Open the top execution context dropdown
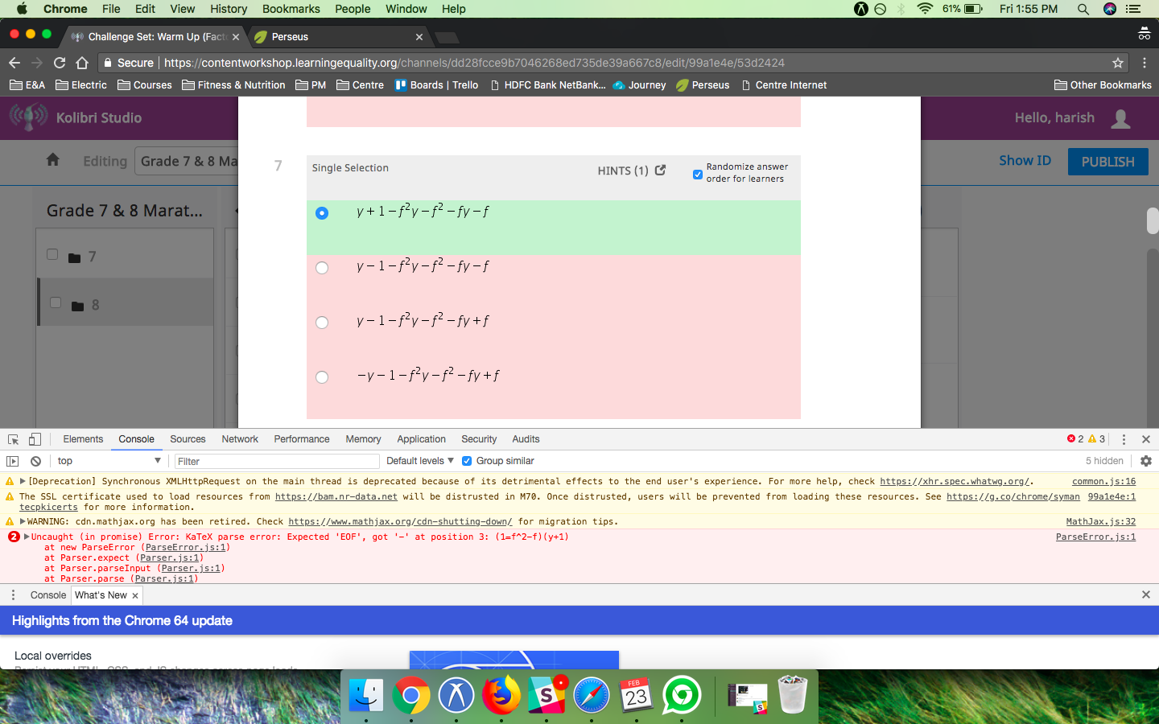Viewport: 1159px width, 724px height. (x=109, y=461)
